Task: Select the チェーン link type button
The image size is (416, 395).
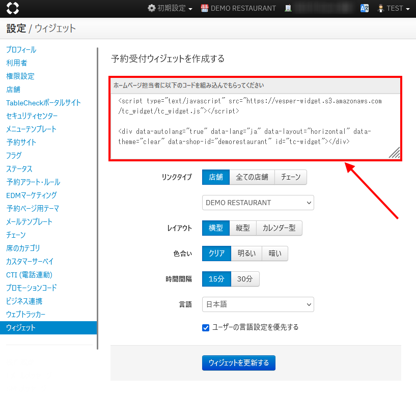Action: [291, 177]
